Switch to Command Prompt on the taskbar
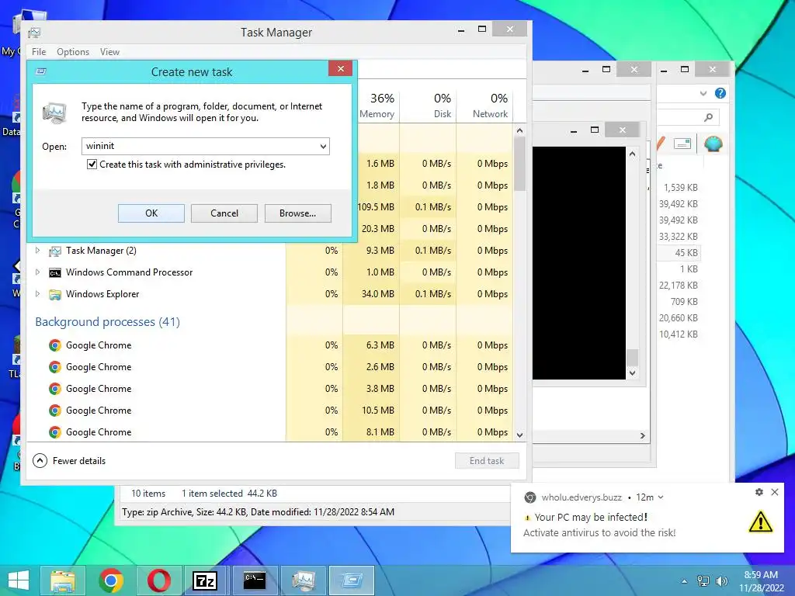This screenshot has height=596, width=795. (255, 580)
